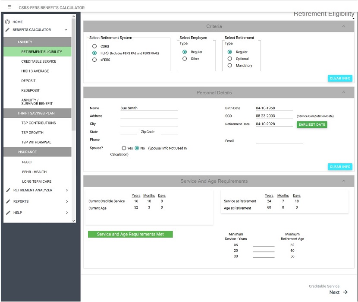Viewport: 358px width, 302px height.
Task: Click the Retirement Analyzer pencil icon
Action: pyautogui.click(x=8, y=190)
